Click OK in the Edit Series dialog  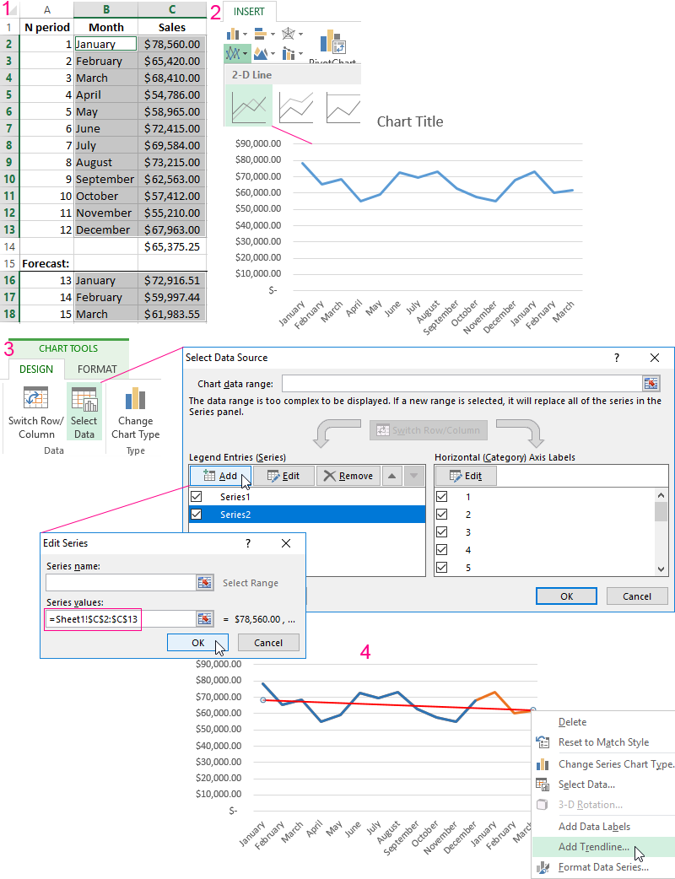tap(197, 642)
